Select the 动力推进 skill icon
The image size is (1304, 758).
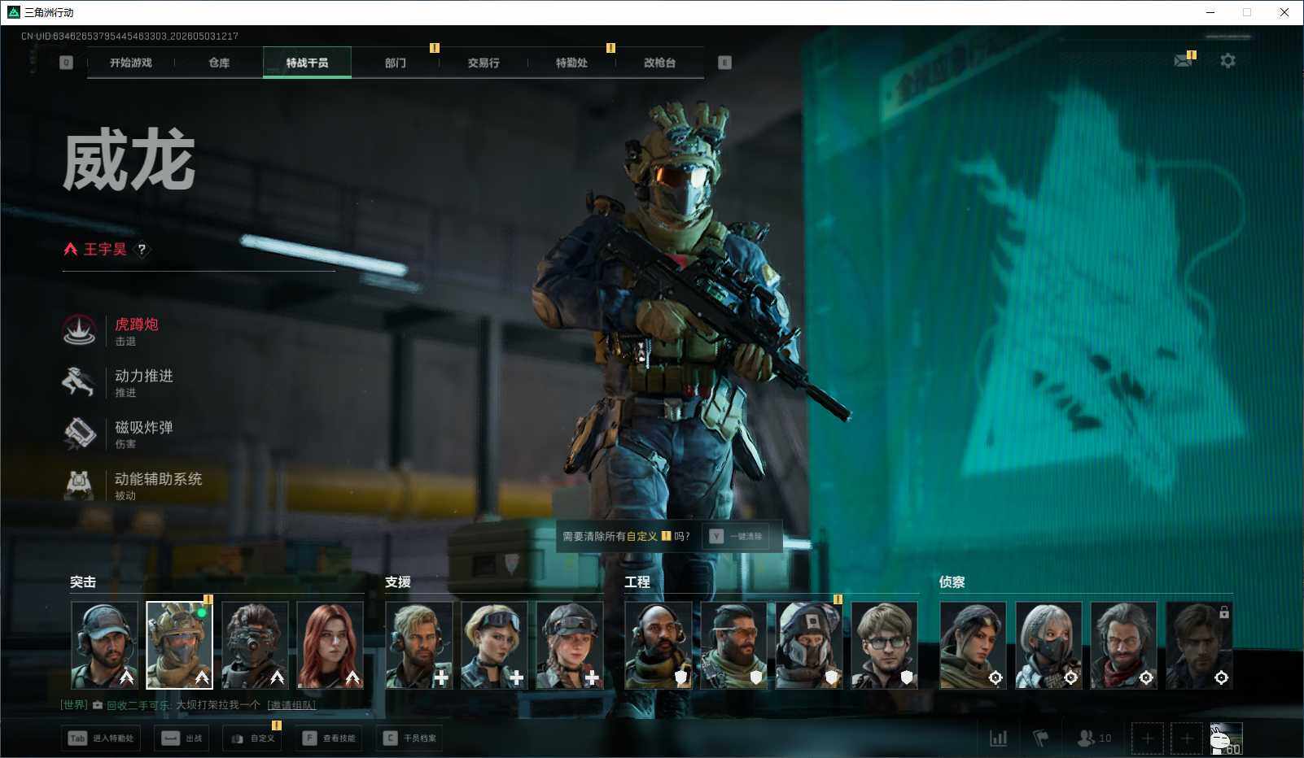pyautogui.click(x=79, y=381)
